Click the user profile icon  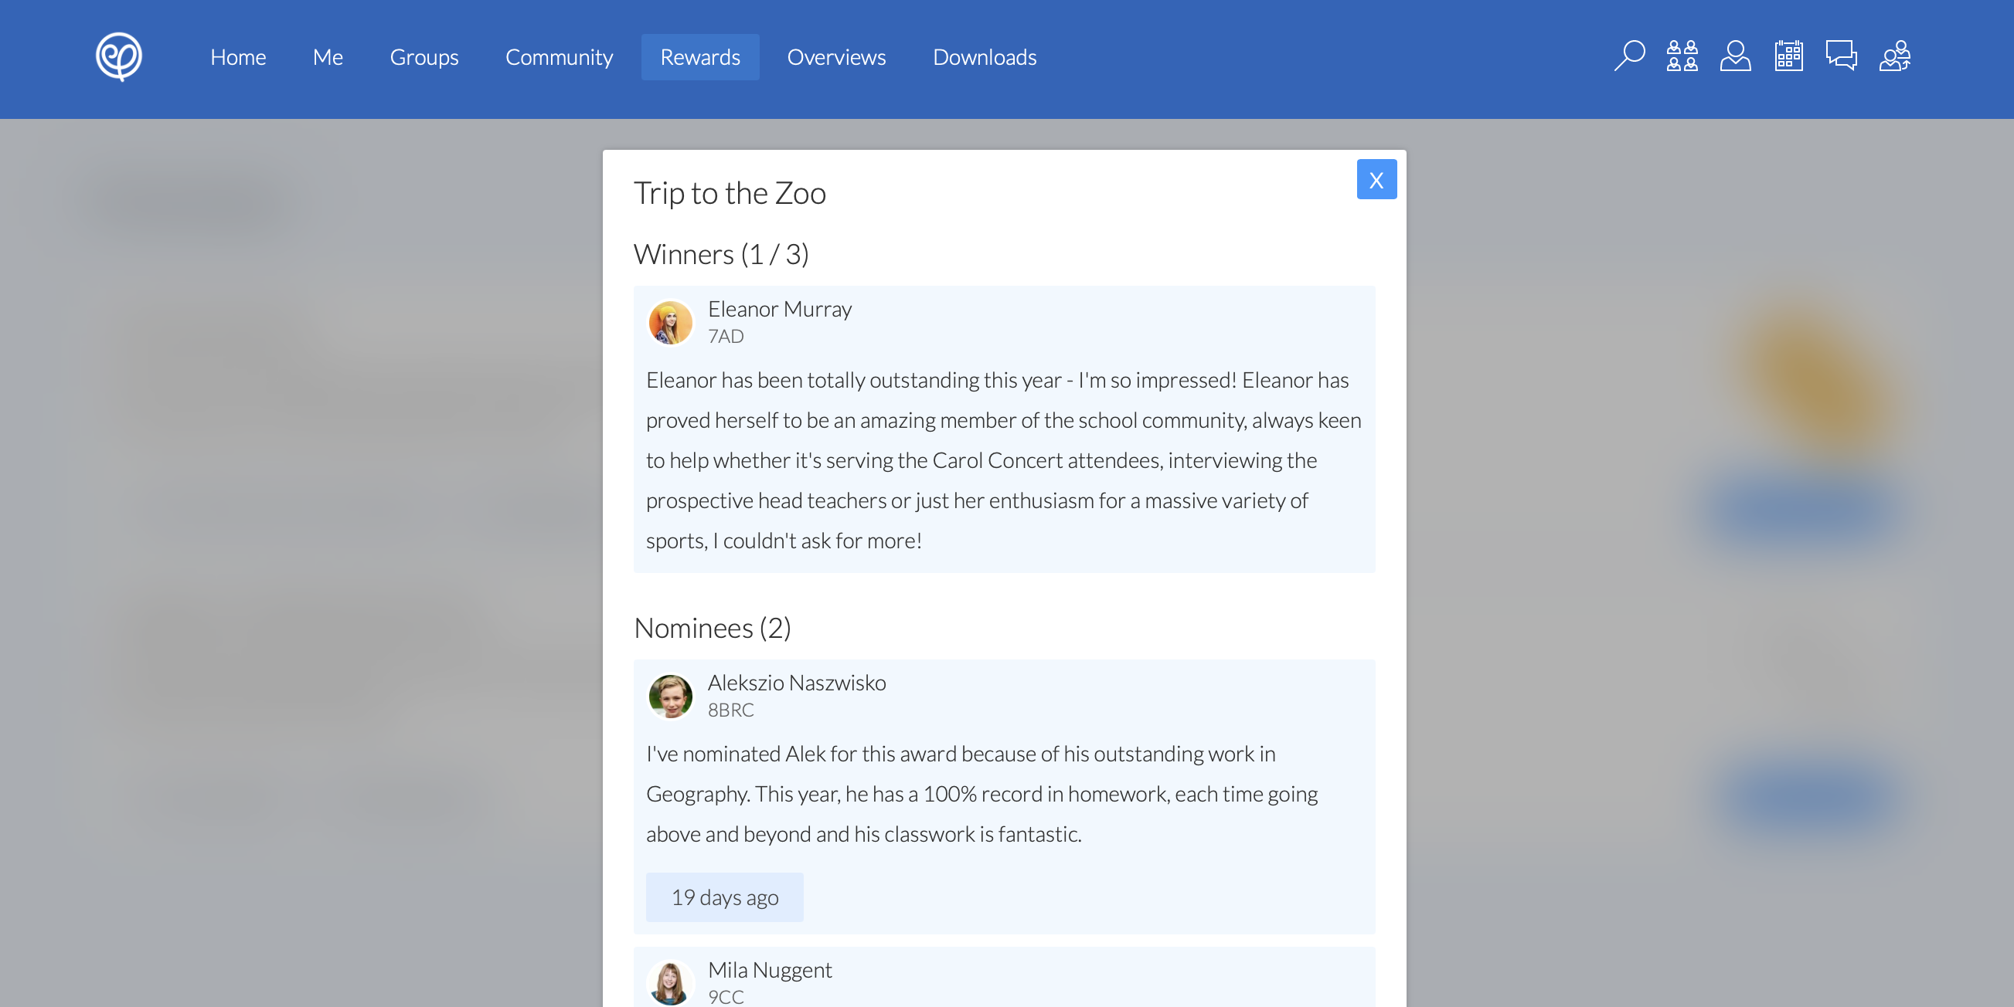point(1735,56)
